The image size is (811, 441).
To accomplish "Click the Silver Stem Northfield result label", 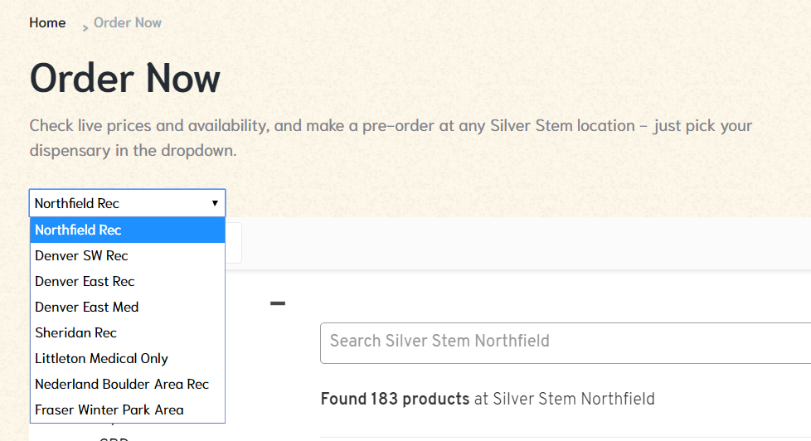I will pos(574,399).
